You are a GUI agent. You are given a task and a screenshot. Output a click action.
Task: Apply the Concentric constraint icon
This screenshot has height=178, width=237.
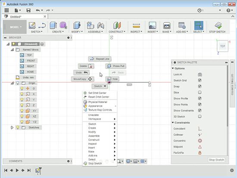tap(200, 141)
